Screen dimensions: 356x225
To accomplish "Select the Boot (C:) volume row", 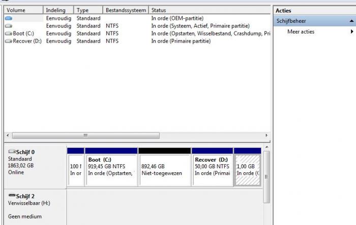I will (137, 33).
